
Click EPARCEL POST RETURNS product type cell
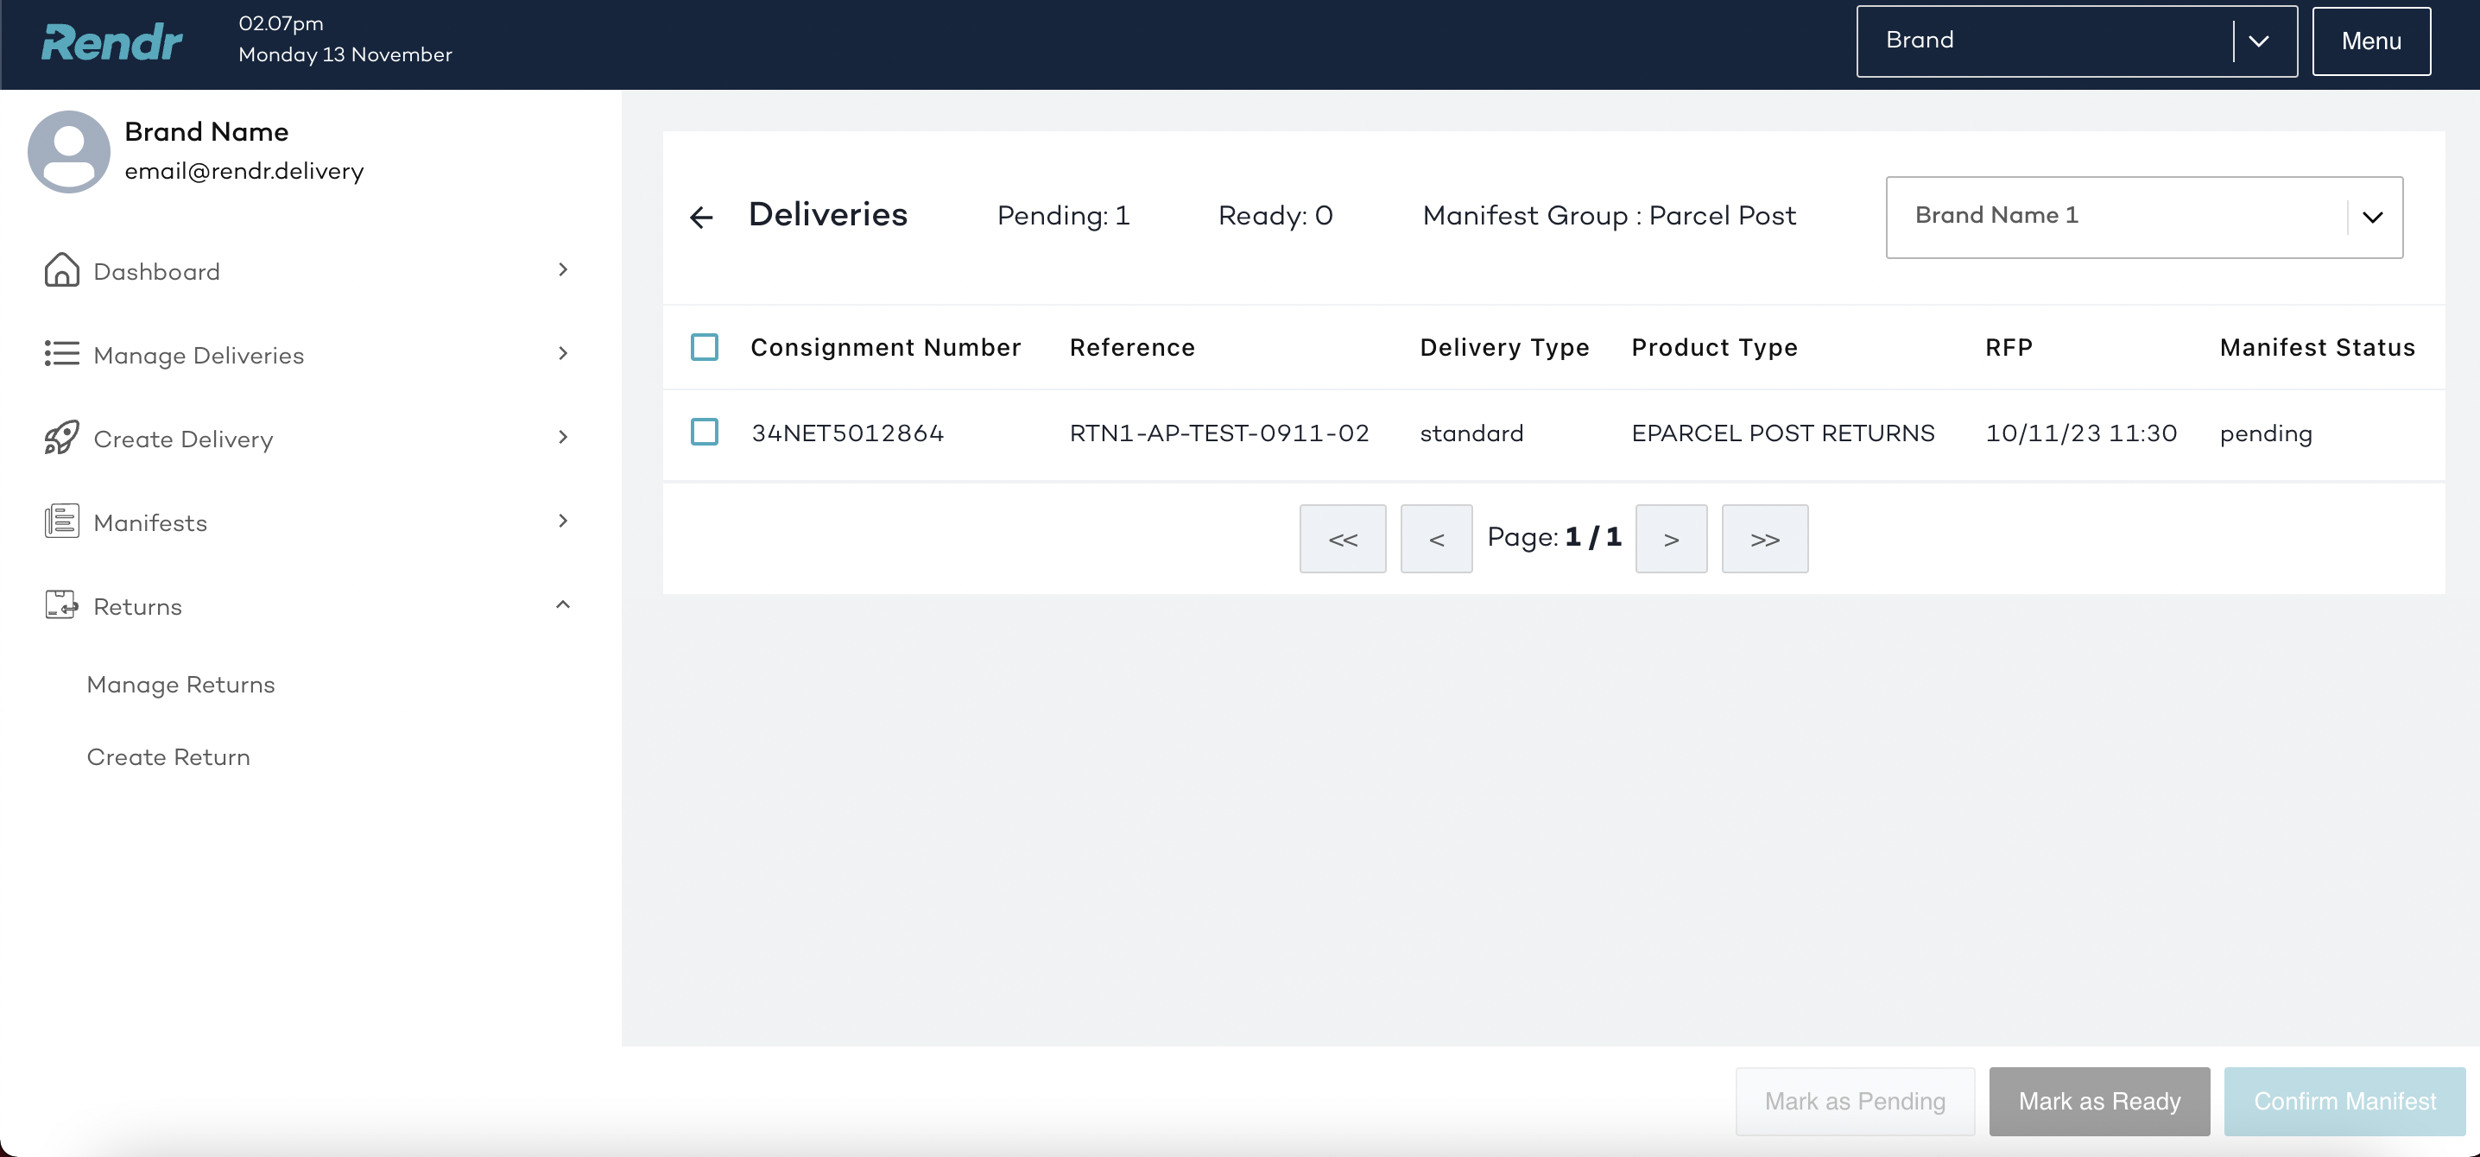point(1783,433)
